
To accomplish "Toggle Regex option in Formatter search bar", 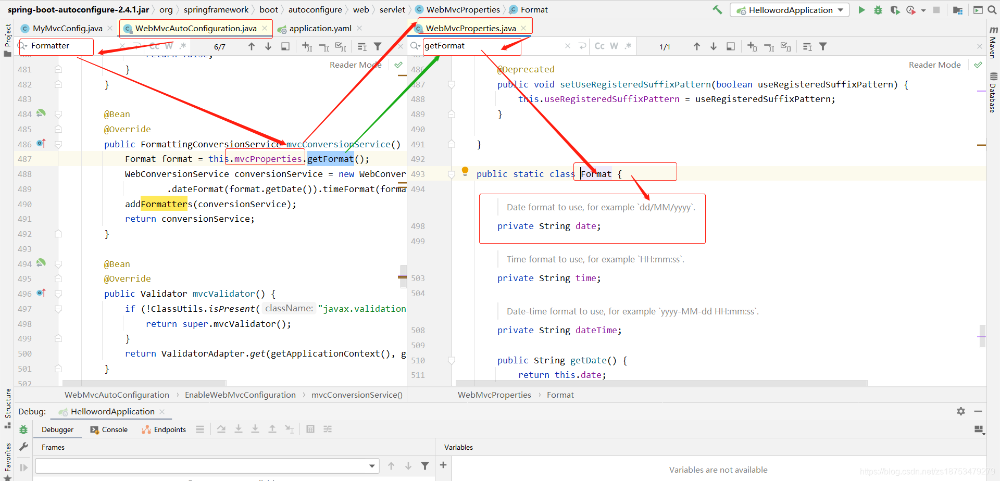I will coord(183,46).
